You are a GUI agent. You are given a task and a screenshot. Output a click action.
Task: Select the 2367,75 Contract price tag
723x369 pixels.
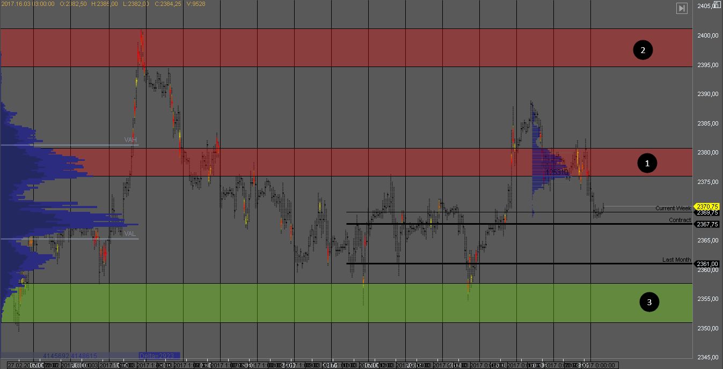707,224
